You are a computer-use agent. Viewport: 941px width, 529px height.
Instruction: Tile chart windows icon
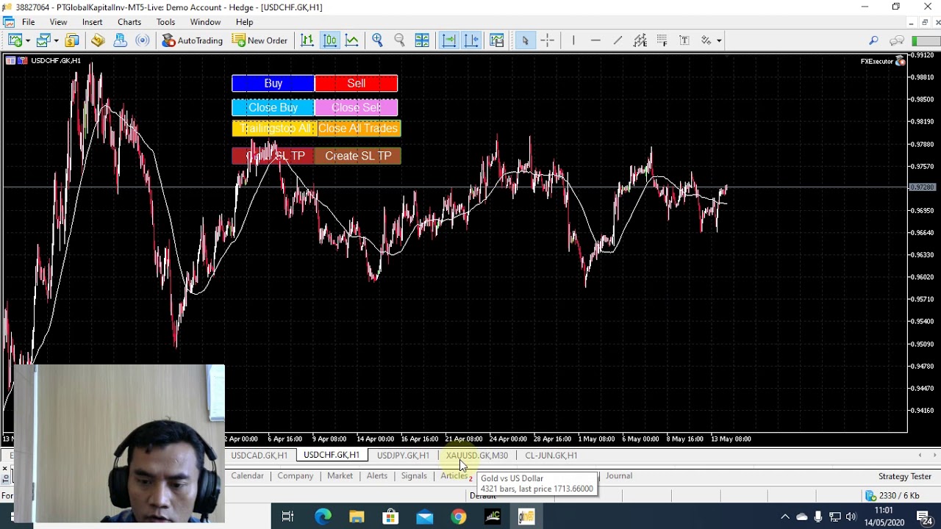(422, 40)
